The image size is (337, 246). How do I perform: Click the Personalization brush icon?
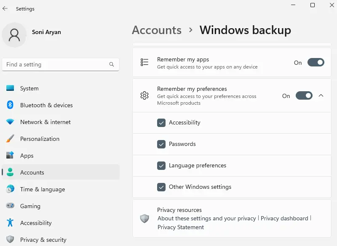[9, 139]
